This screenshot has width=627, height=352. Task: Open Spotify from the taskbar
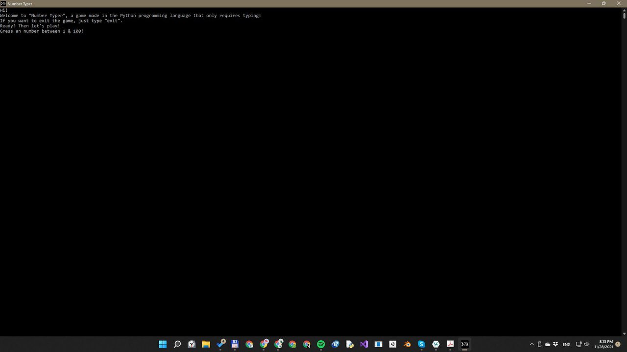pos(321,344)
